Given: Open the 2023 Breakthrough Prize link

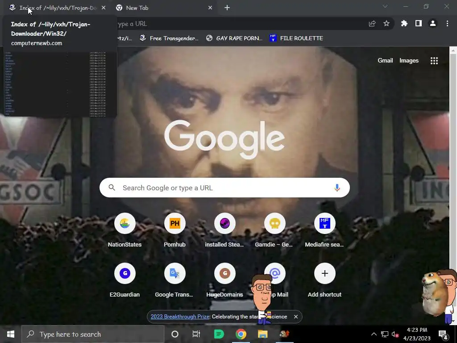Looking at the screenshot, I should click(180, 317).
